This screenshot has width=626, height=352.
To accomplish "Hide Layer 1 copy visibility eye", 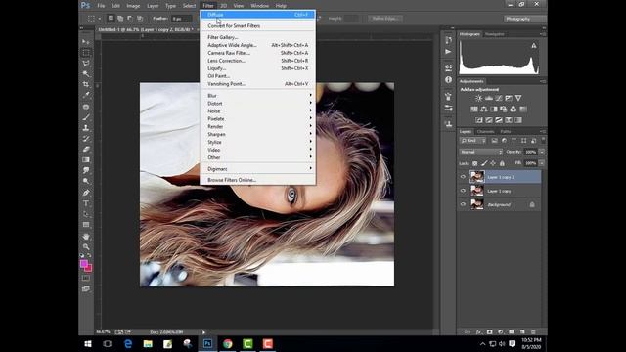I will click(463, 191).
